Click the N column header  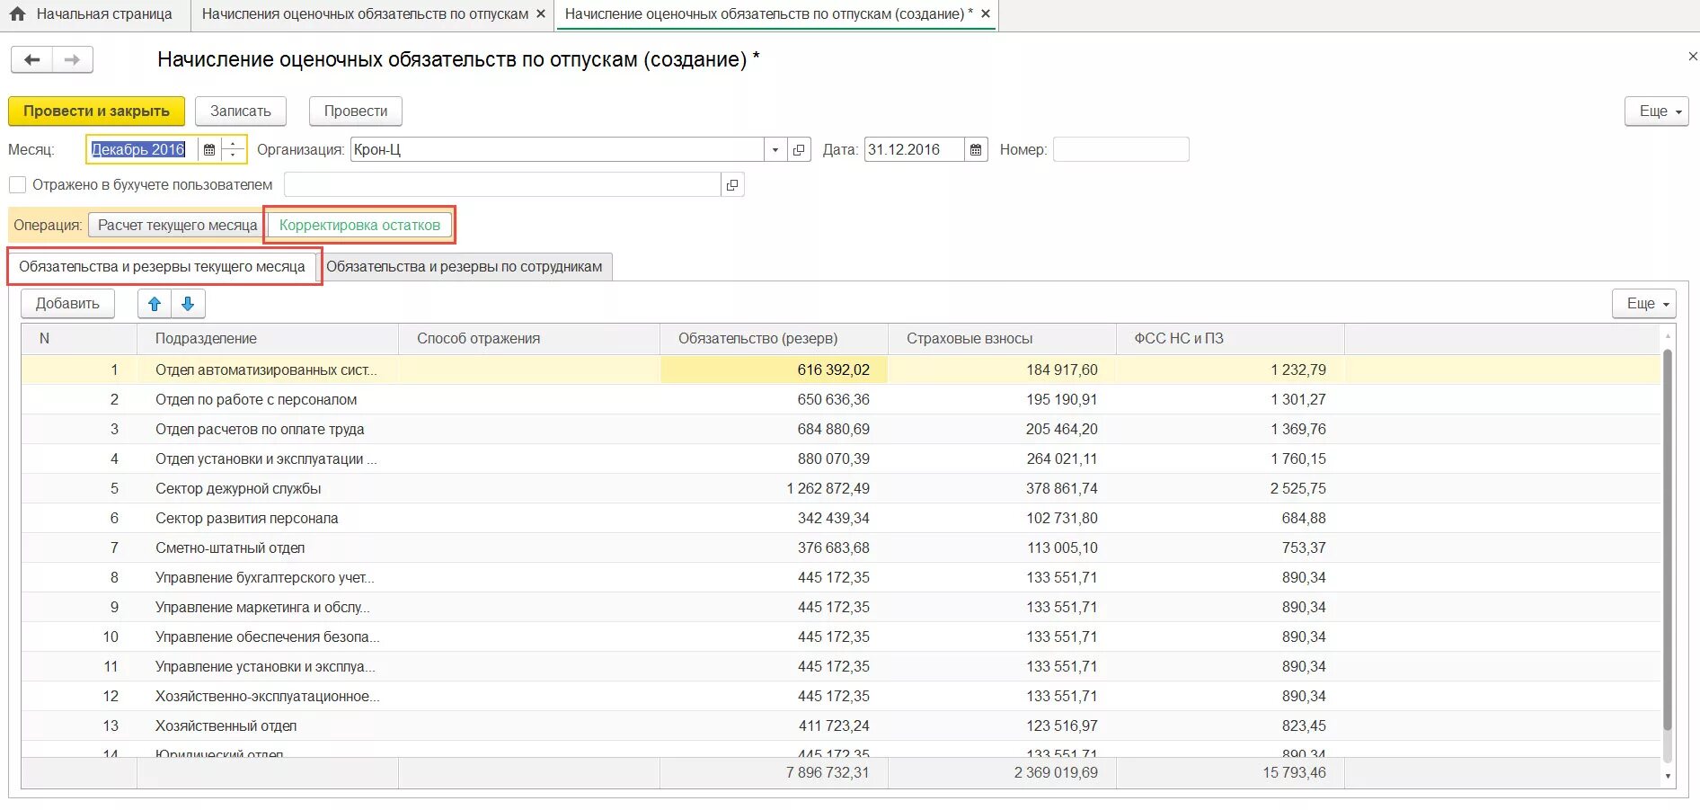pyautogui.click(x=79, y=339)
